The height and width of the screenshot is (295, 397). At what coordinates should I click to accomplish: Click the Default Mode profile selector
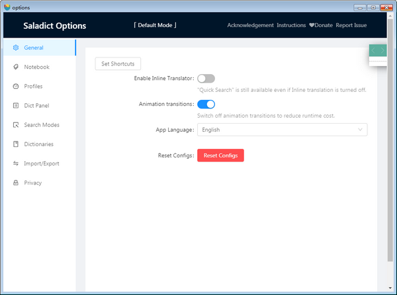(156, 25)
